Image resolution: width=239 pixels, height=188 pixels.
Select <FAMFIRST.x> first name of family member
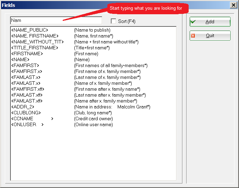27,72
